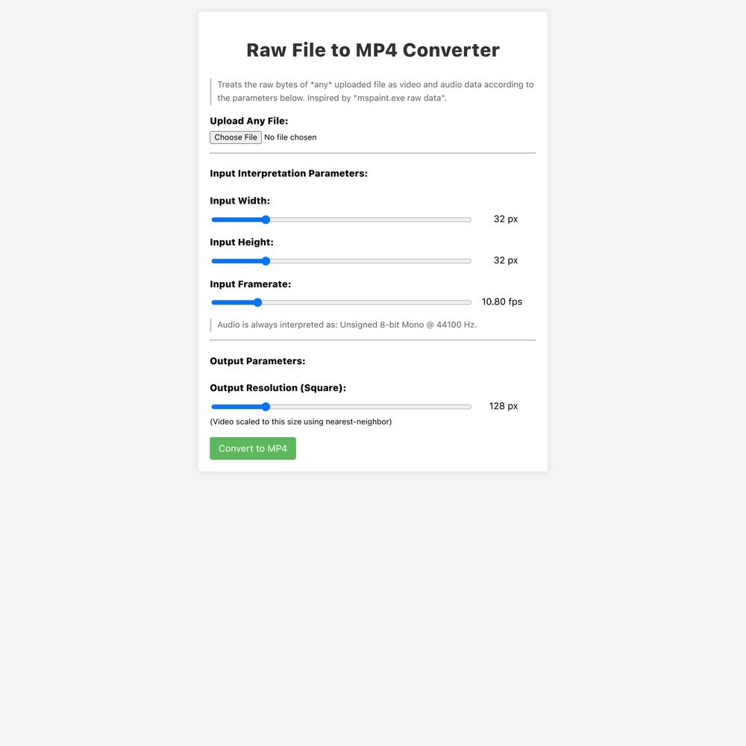Click the blue filled Output Resolution track

(x=237, y=407)
